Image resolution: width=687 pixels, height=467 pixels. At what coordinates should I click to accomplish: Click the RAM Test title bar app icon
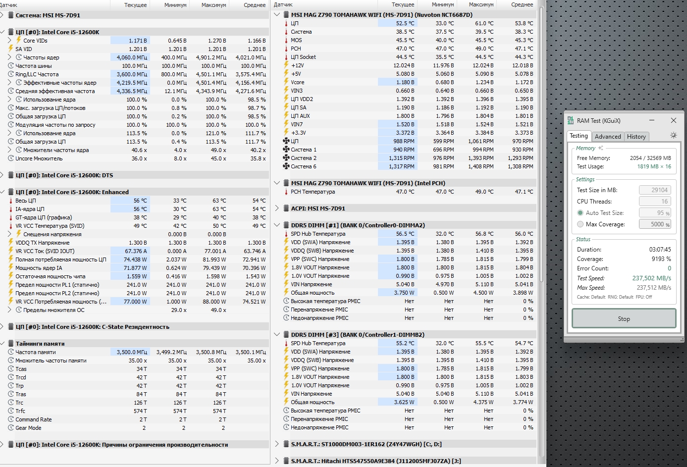pos(571,120)
